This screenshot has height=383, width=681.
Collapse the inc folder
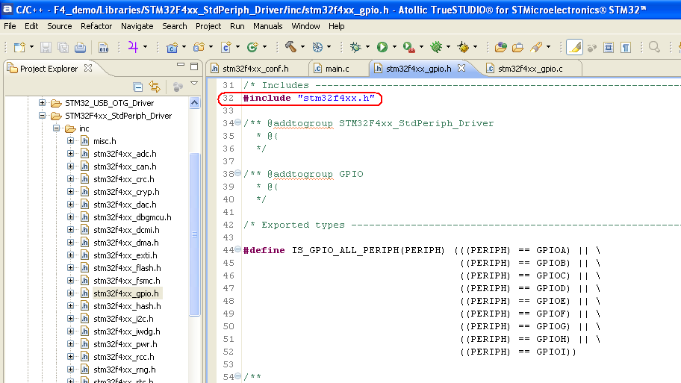pyautogui.click(x=56, y=128)
